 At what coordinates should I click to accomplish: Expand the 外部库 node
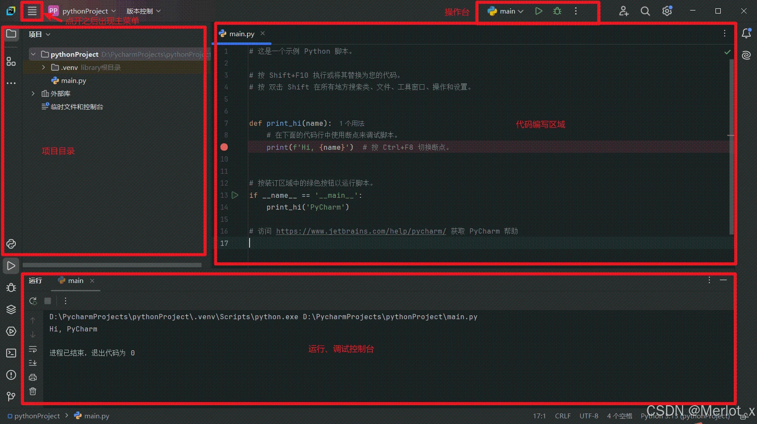click(x=33, y=93)
